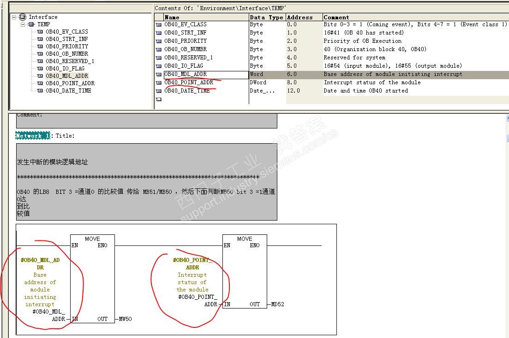
Task: Click icon beside OB40_OB_NUMBR in tree
Action: 40,54
